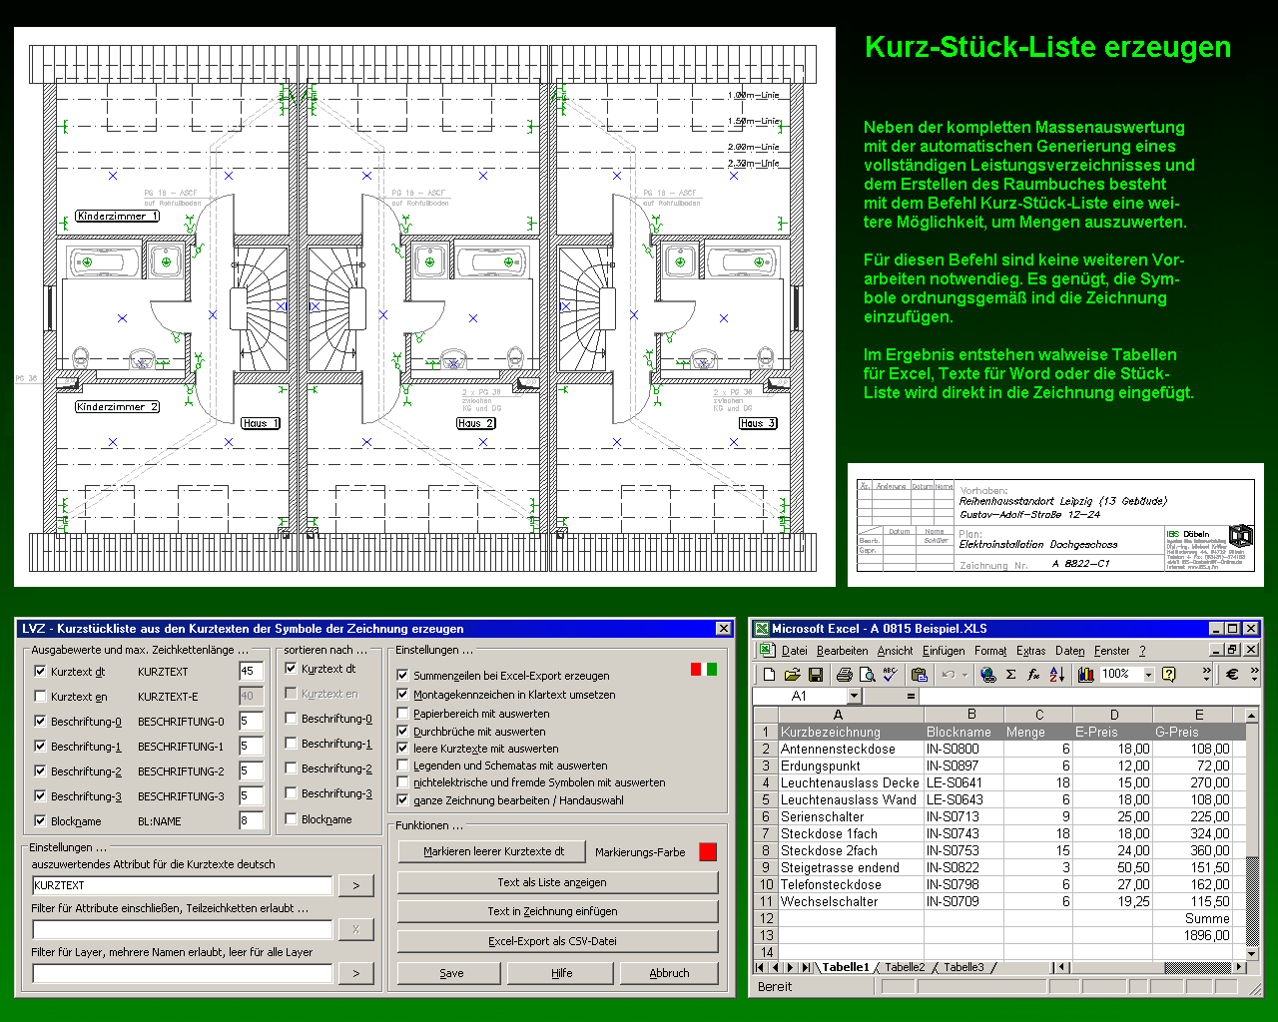Open the Undo history dropdown arrow
Viewport: 1278px width, 1022px height.
click(x=964, y=675)
